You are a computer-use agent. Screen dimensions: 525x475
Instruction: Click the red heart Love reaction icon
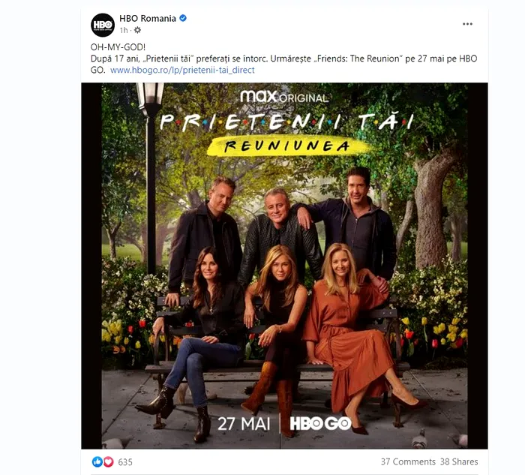[108, 462]
